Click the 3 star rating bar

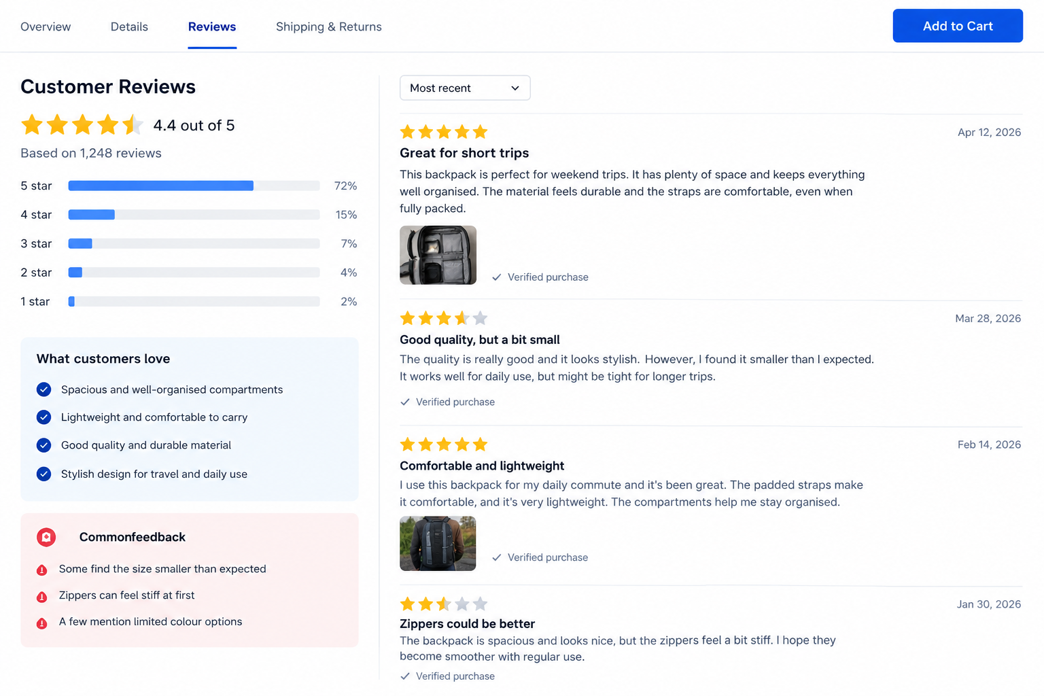coord(194,243)
